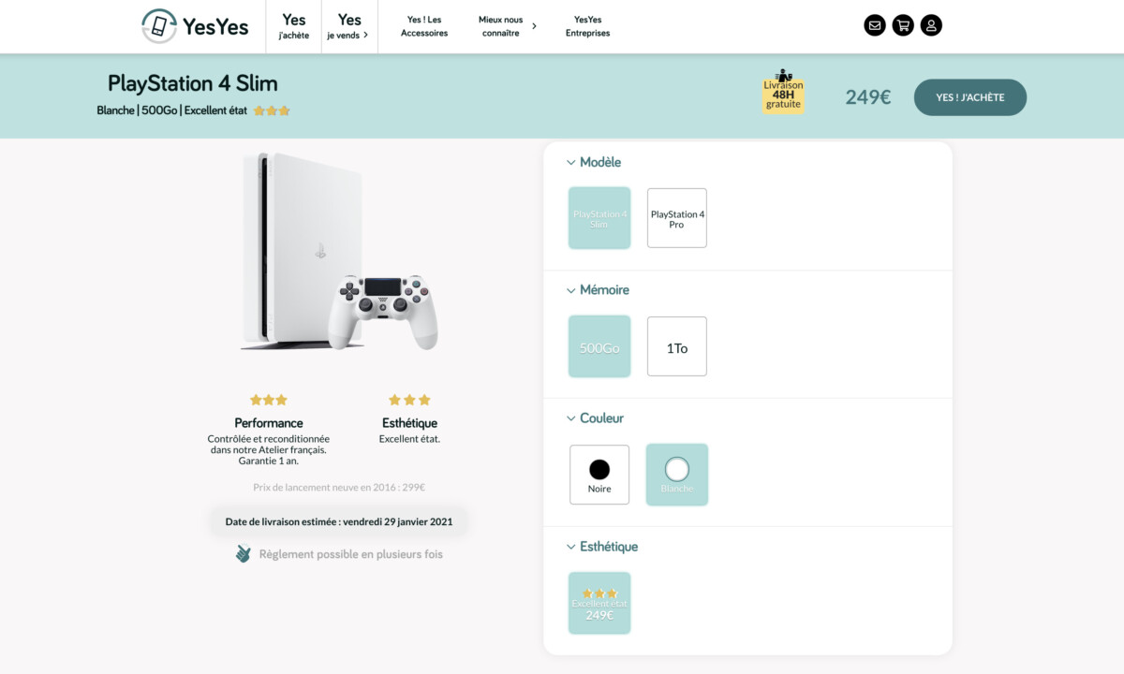Open the mail envelope icon
Image resolution: width=1124 pixels, height=674 pixels.
[x=874, y=26]
